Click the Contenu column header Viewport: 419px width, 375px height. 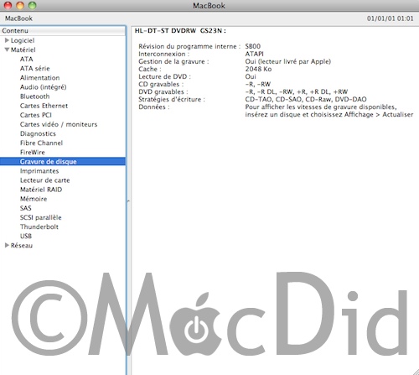tap(63, 30)
